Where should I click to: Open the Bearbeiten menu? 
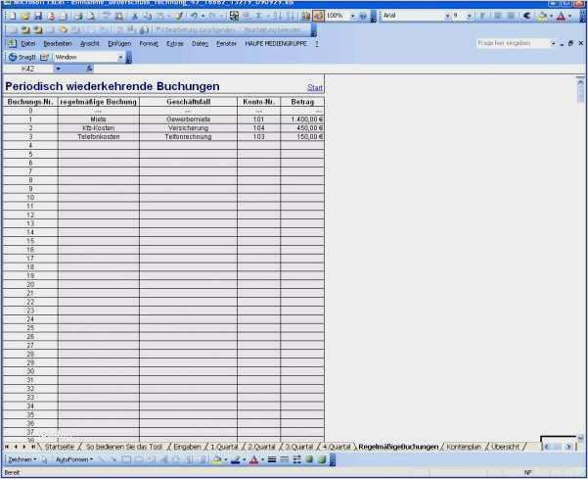(58, 43)
